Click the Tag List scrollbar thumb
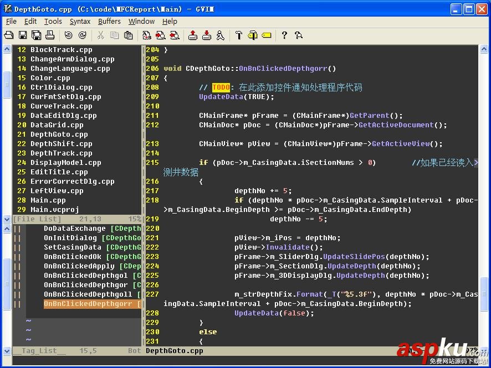 [x=7, y=284]
